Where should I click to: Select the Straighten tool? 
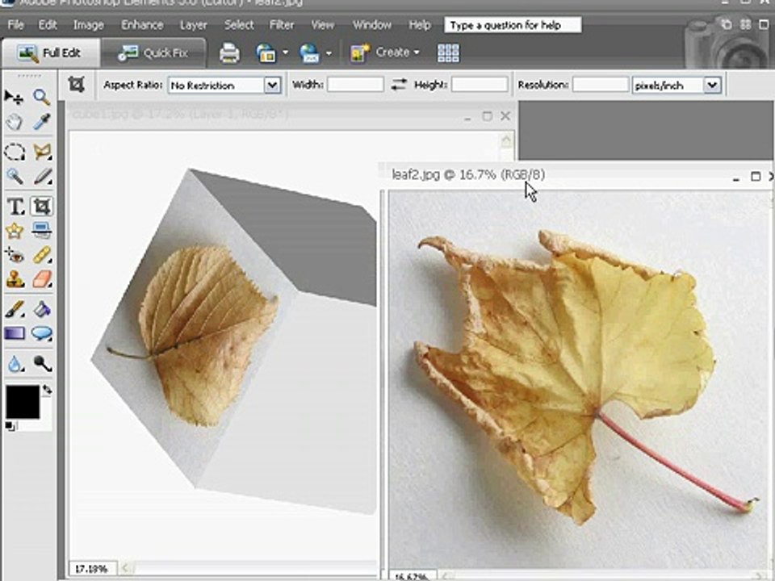coord(42,230)
